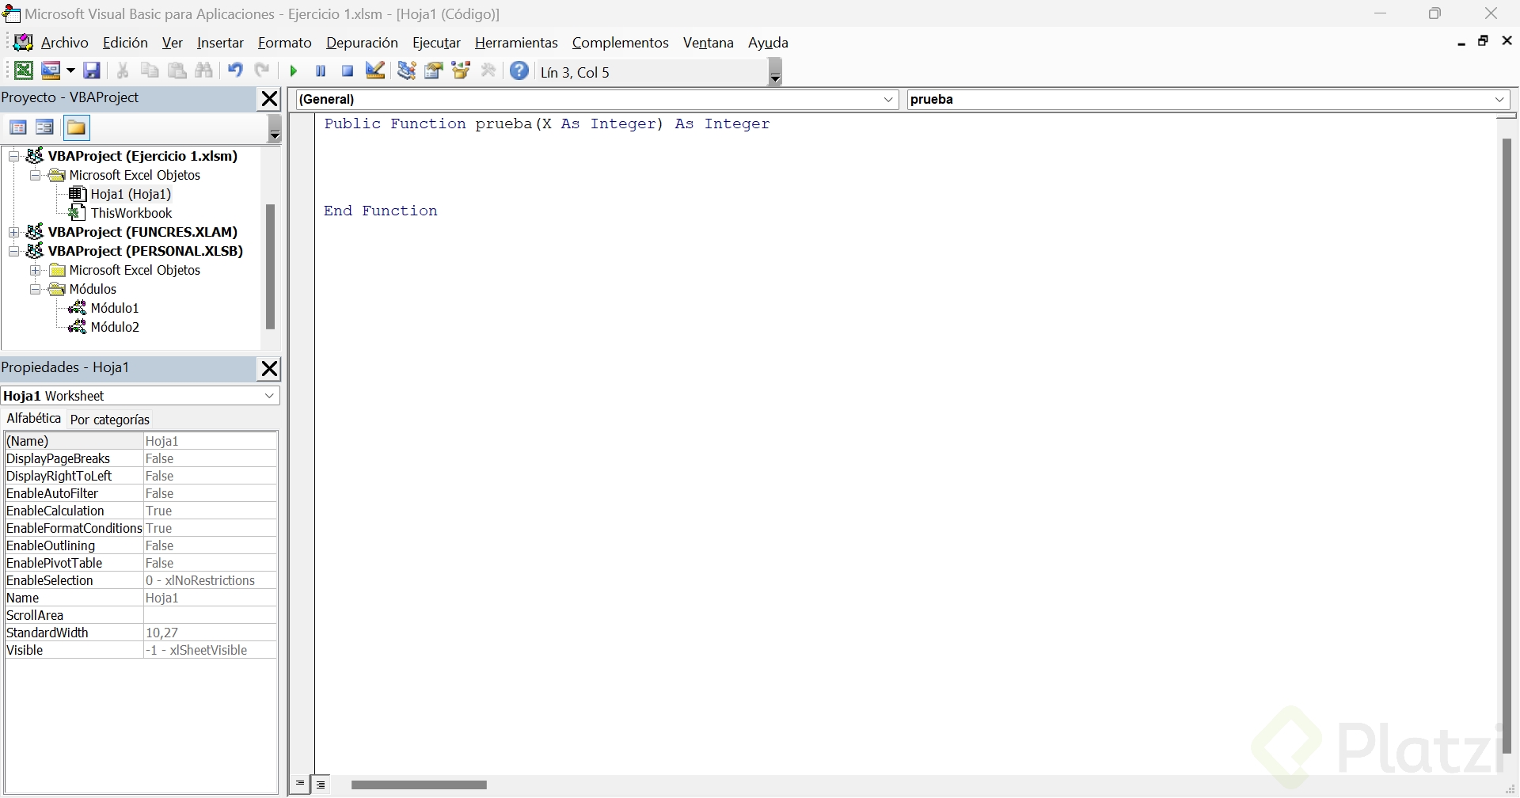This screenshot has height=798, width=1520.
Task: Undo the last action
Action: pos(235,71)
